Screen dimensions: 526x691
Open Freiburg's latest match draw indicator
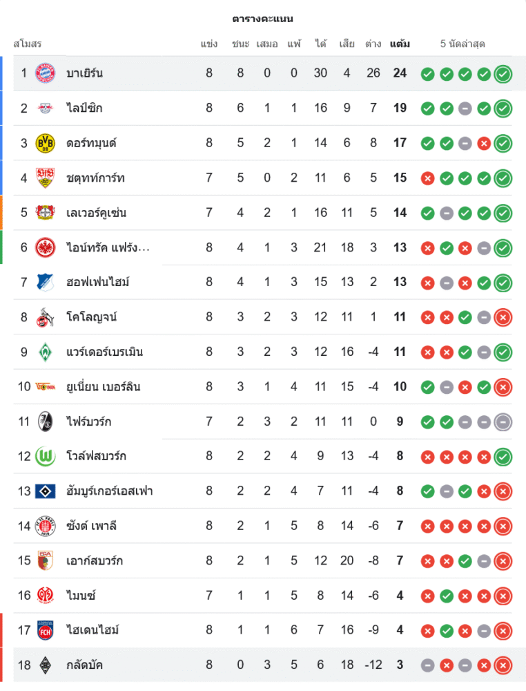(x=503, y=422)
